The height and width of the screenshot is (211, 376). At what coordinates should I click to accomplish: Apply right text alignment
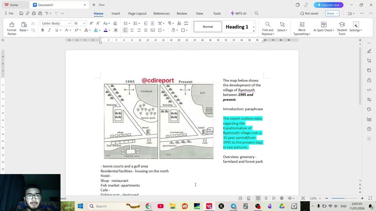coord(139,30)
